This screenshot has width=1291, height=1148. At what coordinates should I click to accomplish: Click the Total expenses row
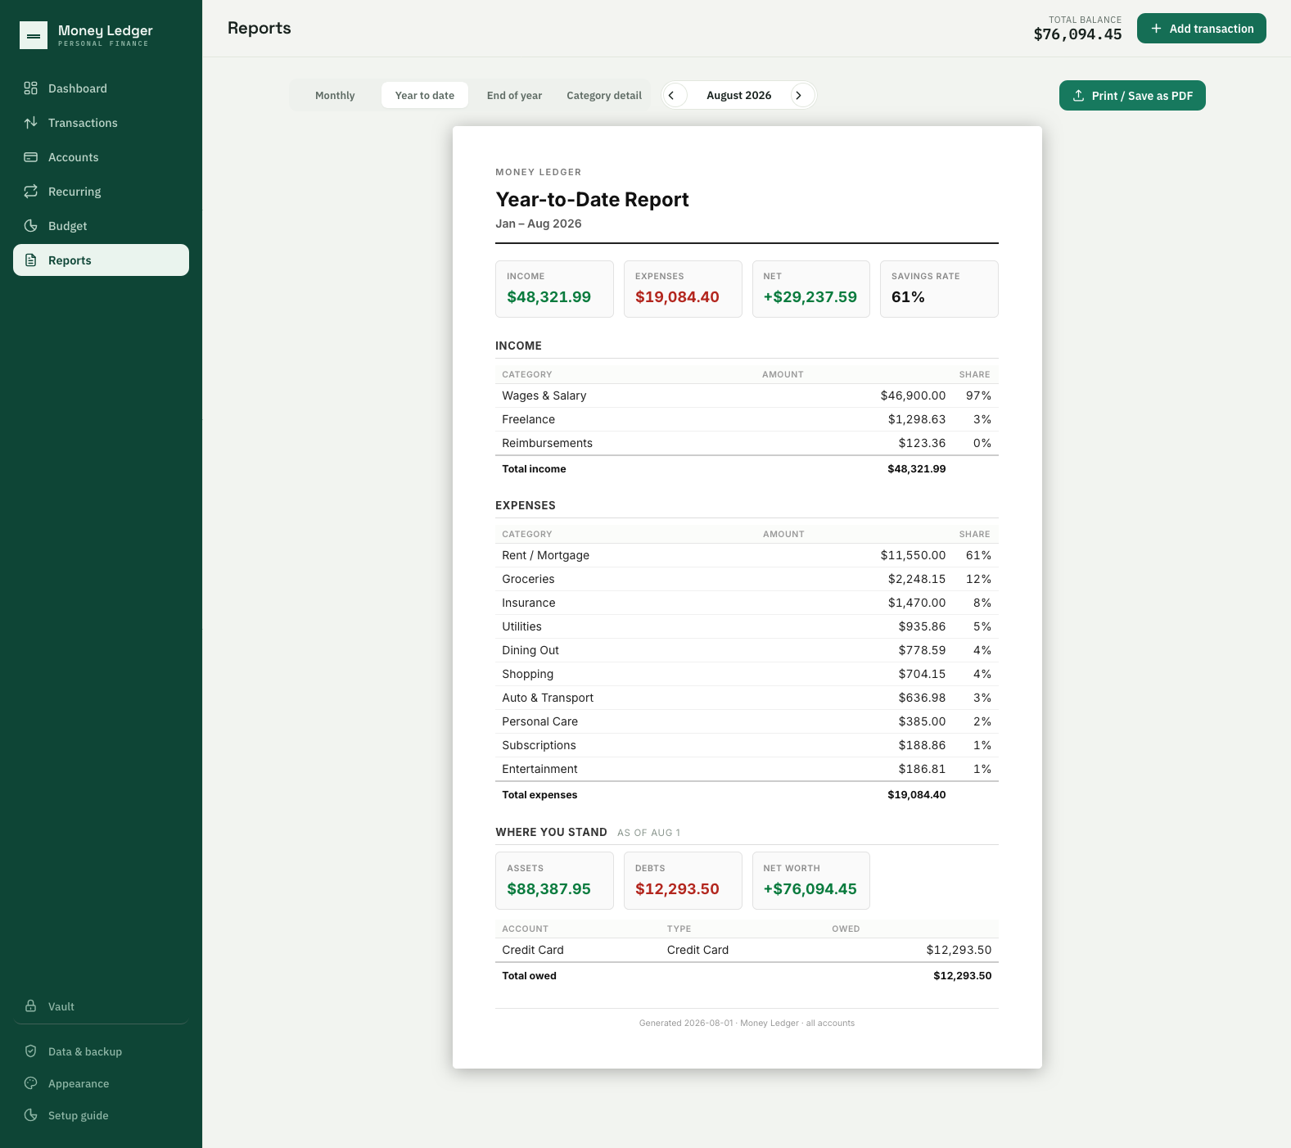747,795
